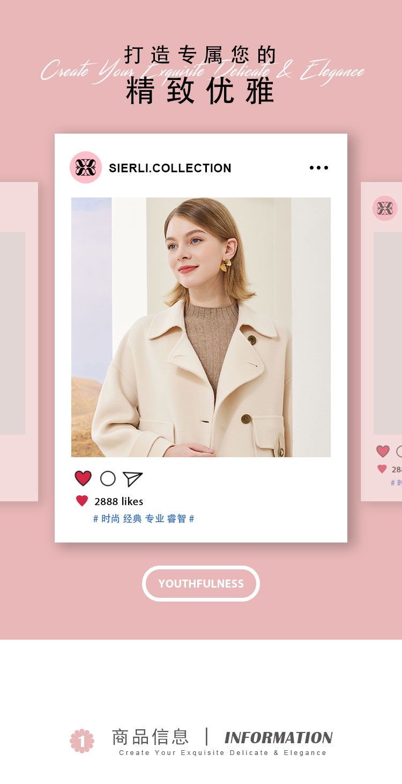Click the YOUTHFULNESS pill button
The image size is (402, 784).
(x=201, y=583)
